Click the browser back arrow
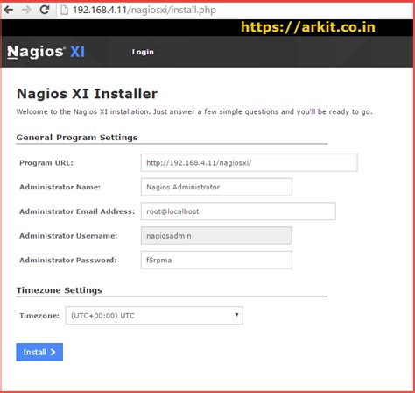 [x=9, y=10]
